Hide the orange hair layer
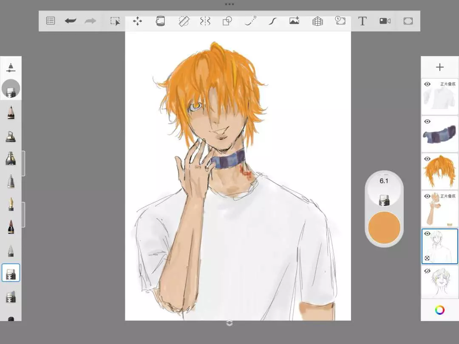The width and height of the screenshot is (459, 344). [x=428, y=159]
